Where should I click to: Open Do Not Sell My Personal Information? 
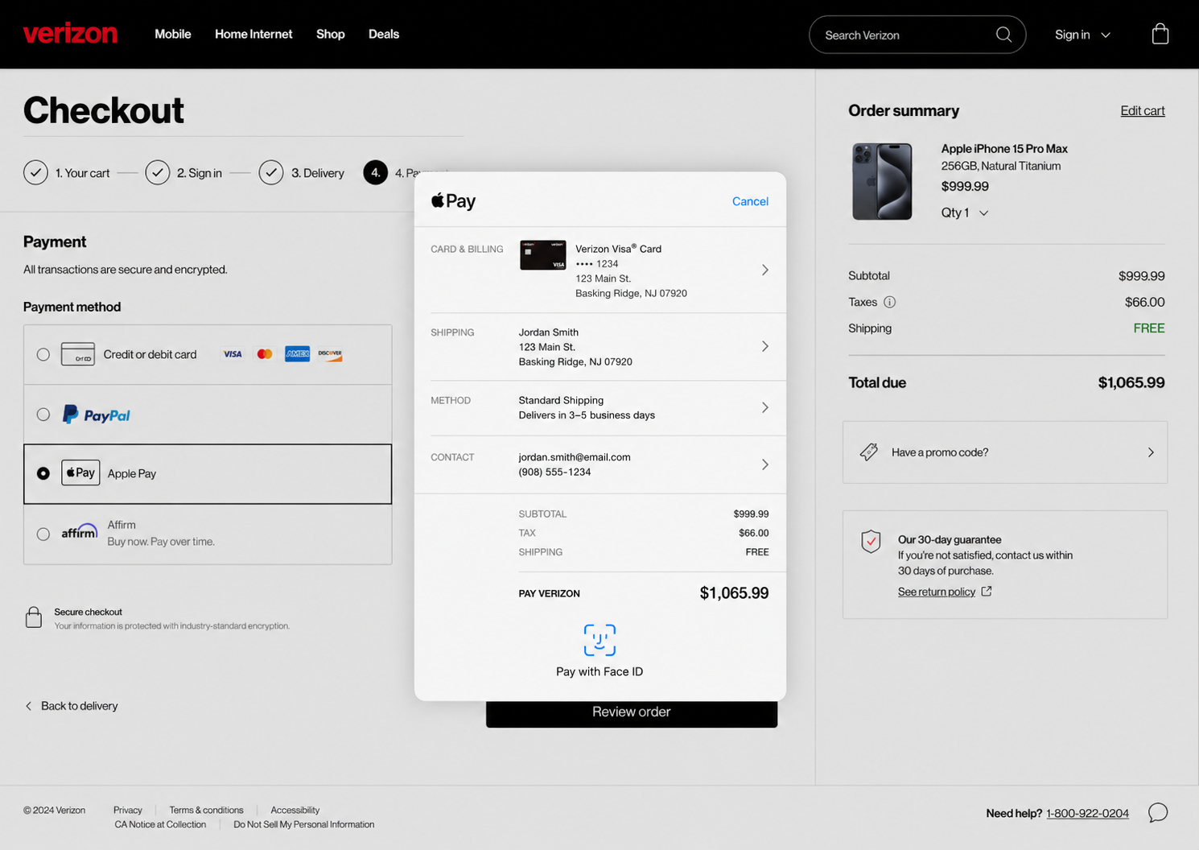click(304, 824)
